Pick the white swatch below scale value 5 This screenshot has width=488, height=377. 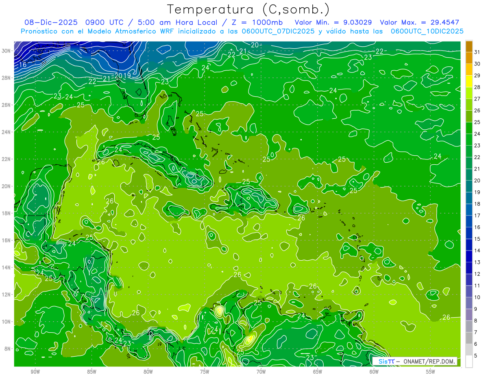click(469, 361)
